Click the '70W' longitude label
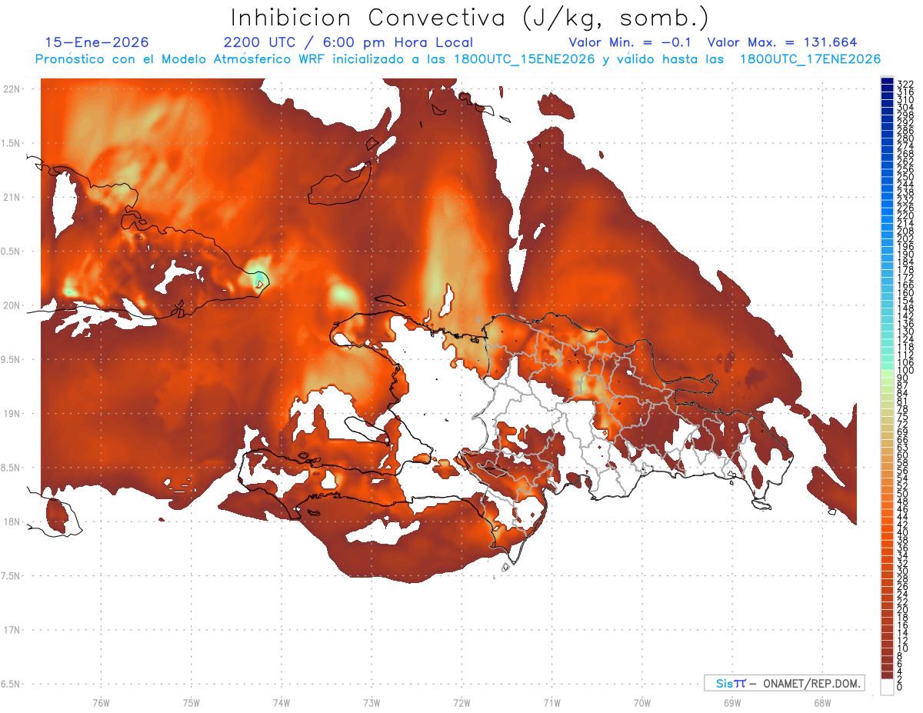 pos(641,703)
